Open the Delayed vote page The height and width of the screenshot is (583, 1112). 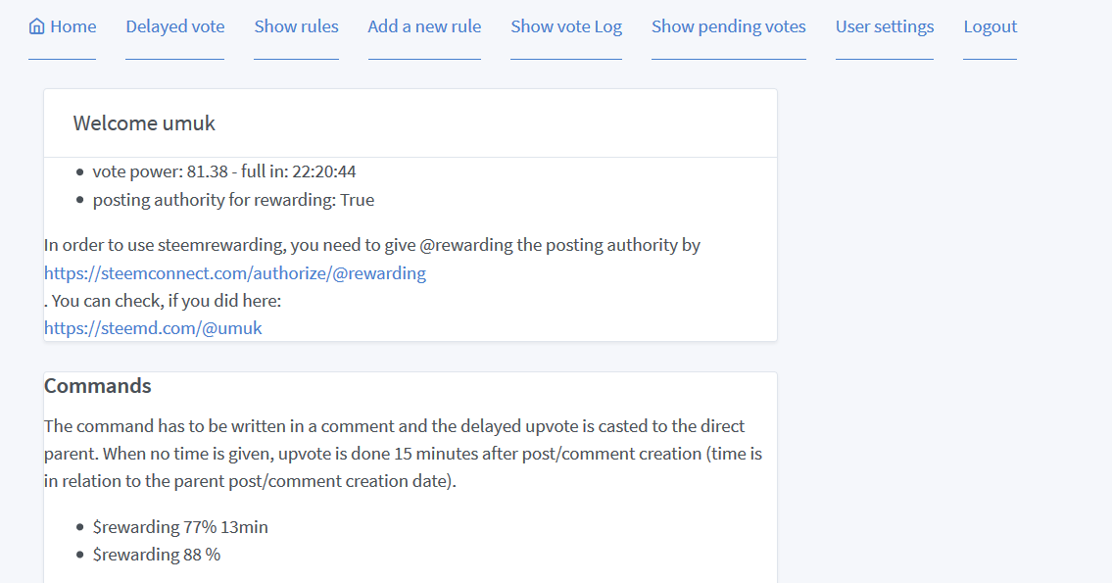(x=174, y=26)
